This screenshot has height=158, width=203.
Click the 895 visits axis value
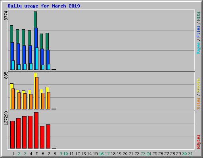coord(6,75)
